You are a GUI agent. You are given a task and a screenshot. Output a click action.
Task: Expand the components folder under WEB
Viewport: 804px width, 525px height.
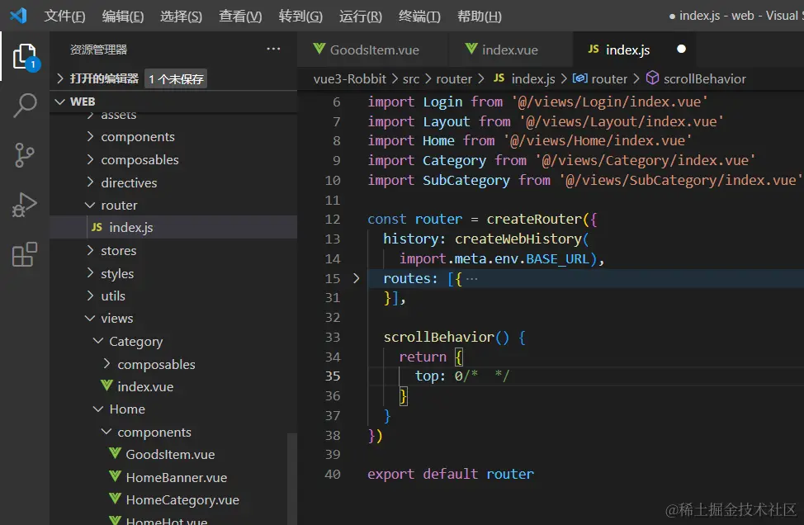(90, 136)
